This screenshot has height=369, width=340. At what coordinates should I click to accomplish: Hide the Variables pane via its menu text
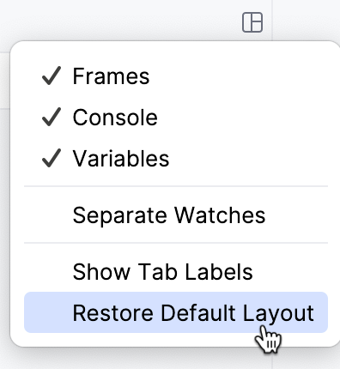pyautogui.click(x=121, y=159)
